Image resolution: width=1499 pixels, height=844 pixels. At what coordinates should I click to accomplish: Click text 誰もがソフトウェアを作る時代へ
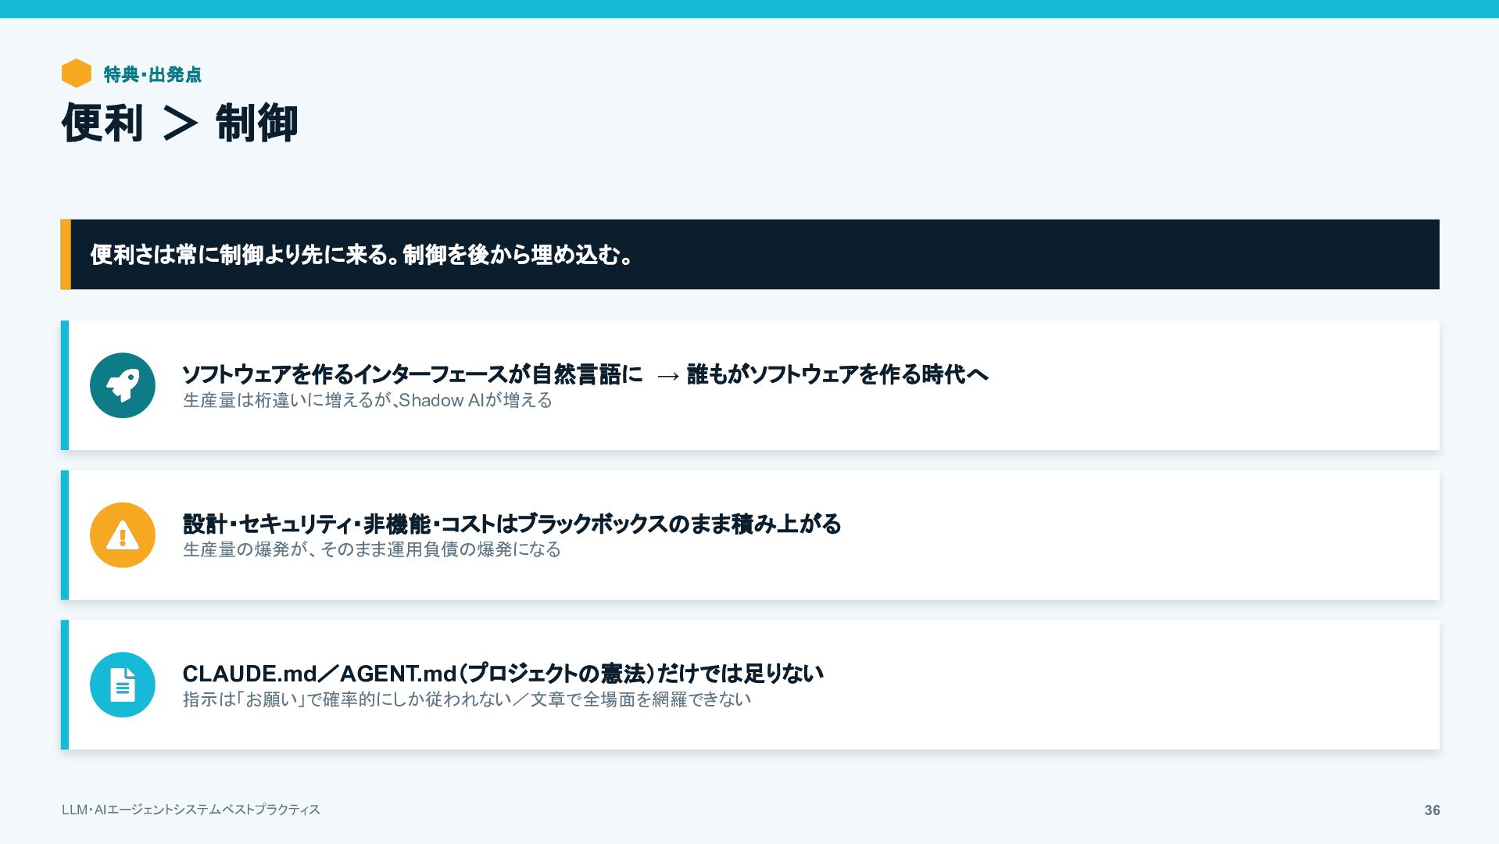[838, 374]
